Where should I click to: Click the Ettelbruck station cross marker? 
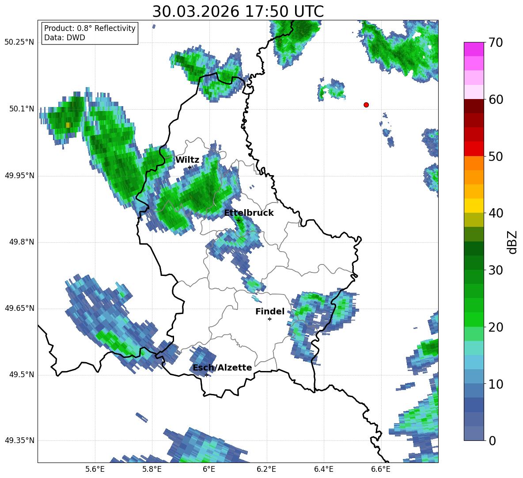point(238,220)
